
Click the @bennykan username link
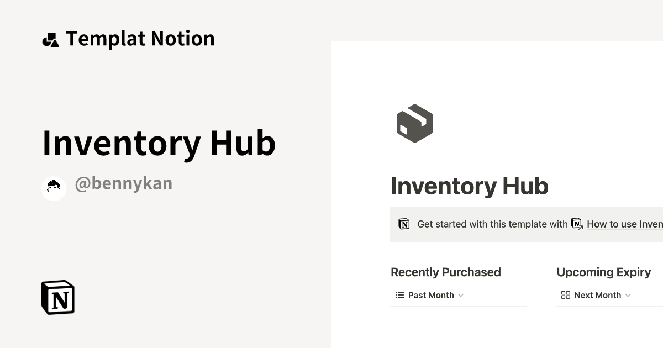[x=123, y=183]
